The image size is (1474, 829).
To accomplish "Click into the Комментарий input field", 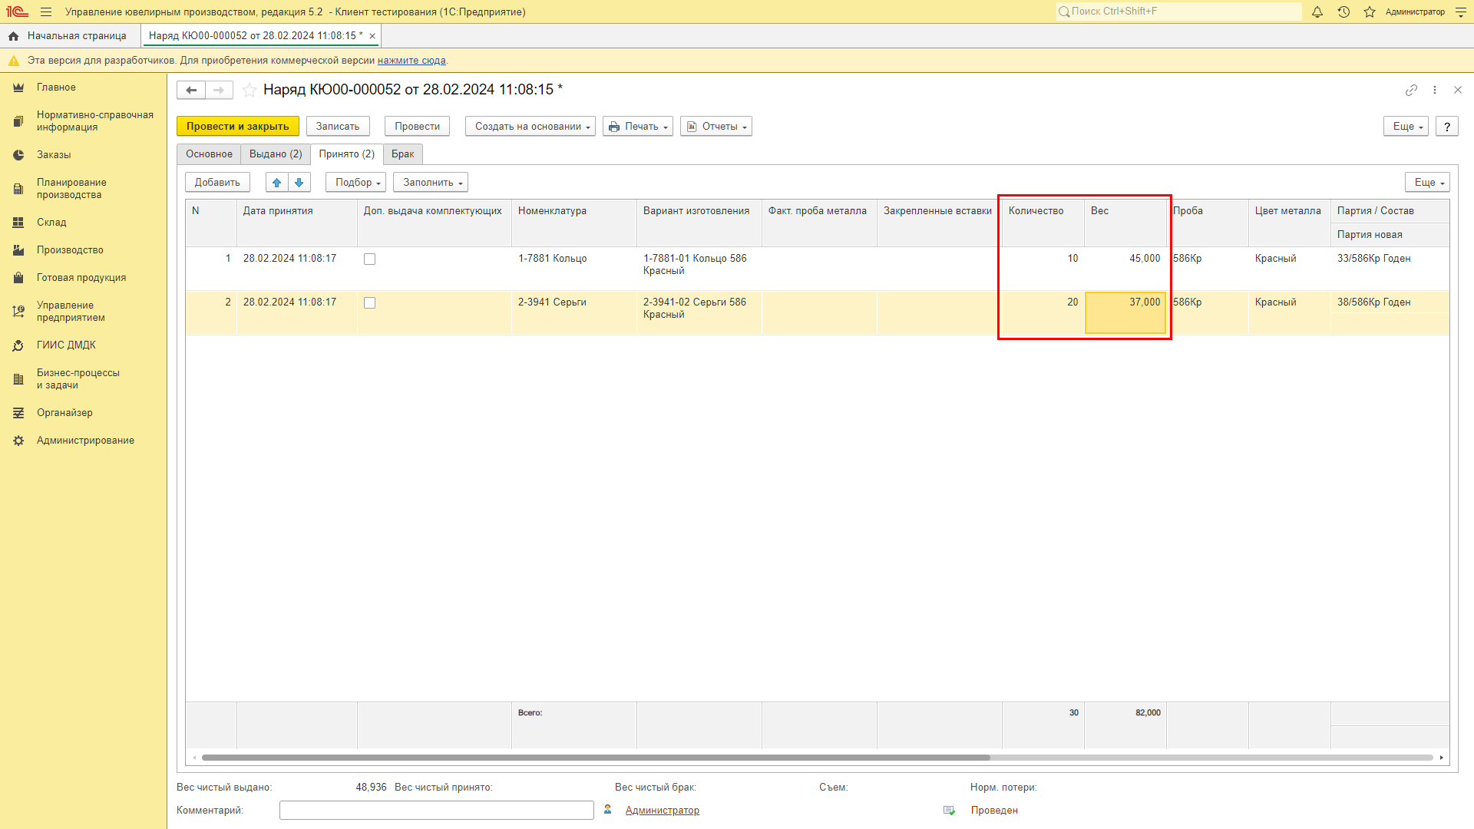I will [x=437, y=811].
